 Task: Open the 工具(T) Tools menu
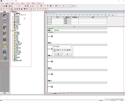coord(28,3)
